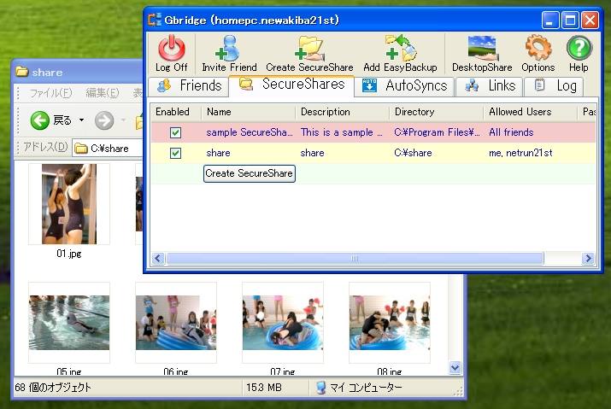Select the 07.jpg thumbnail in share folder
The height and width of the screenshot is (409, 611).
coord(283,323)
